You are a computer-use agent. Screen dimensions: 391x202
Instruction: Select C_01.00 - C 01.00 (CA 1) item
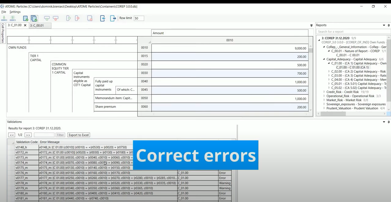pyautogui.click(x=352, y=67)
